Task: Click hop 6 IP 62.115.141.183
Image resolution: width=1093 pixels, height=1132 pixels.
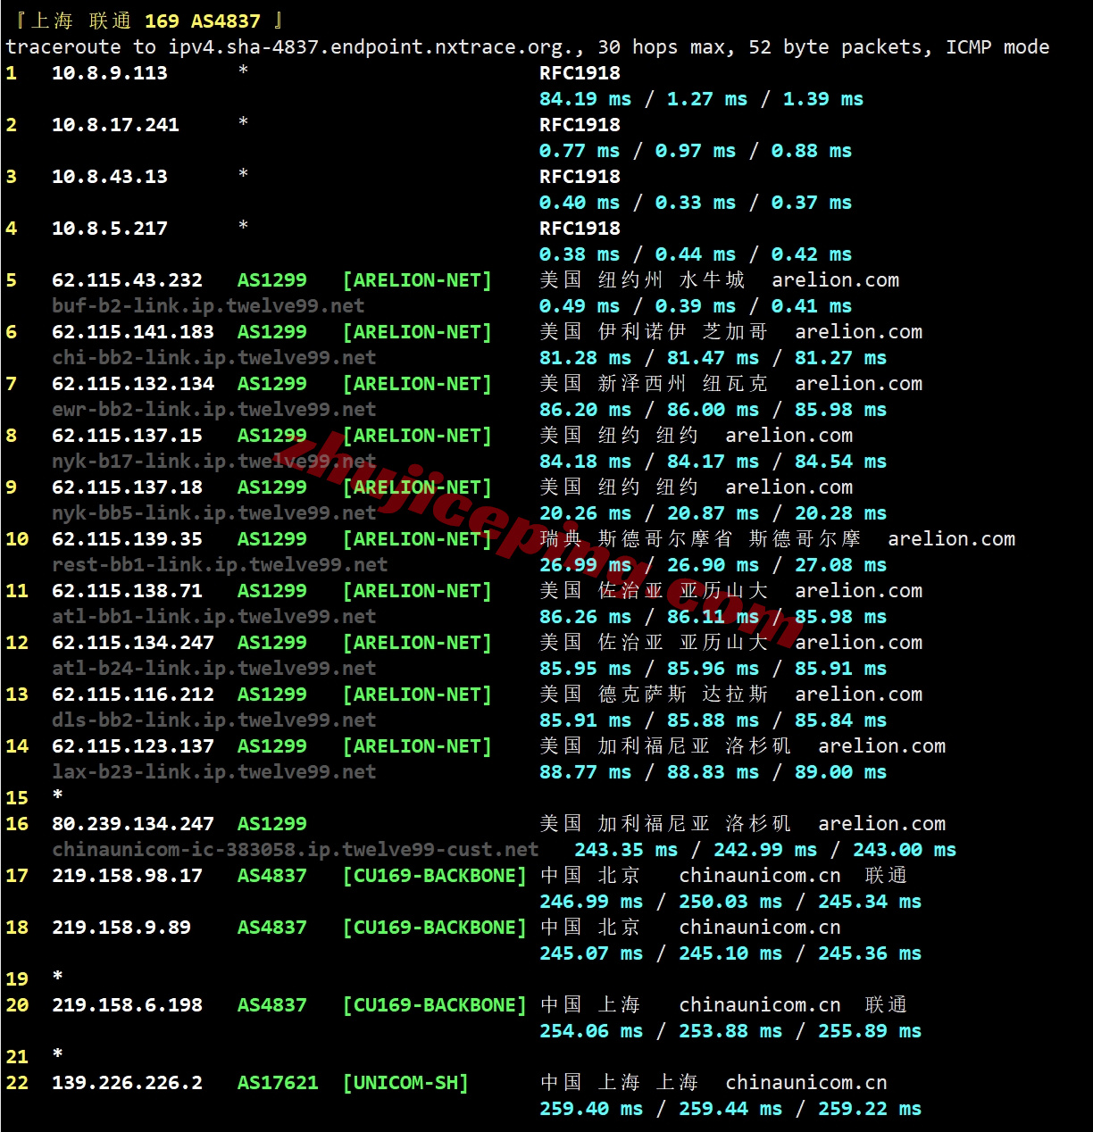Action: [133, 332]
